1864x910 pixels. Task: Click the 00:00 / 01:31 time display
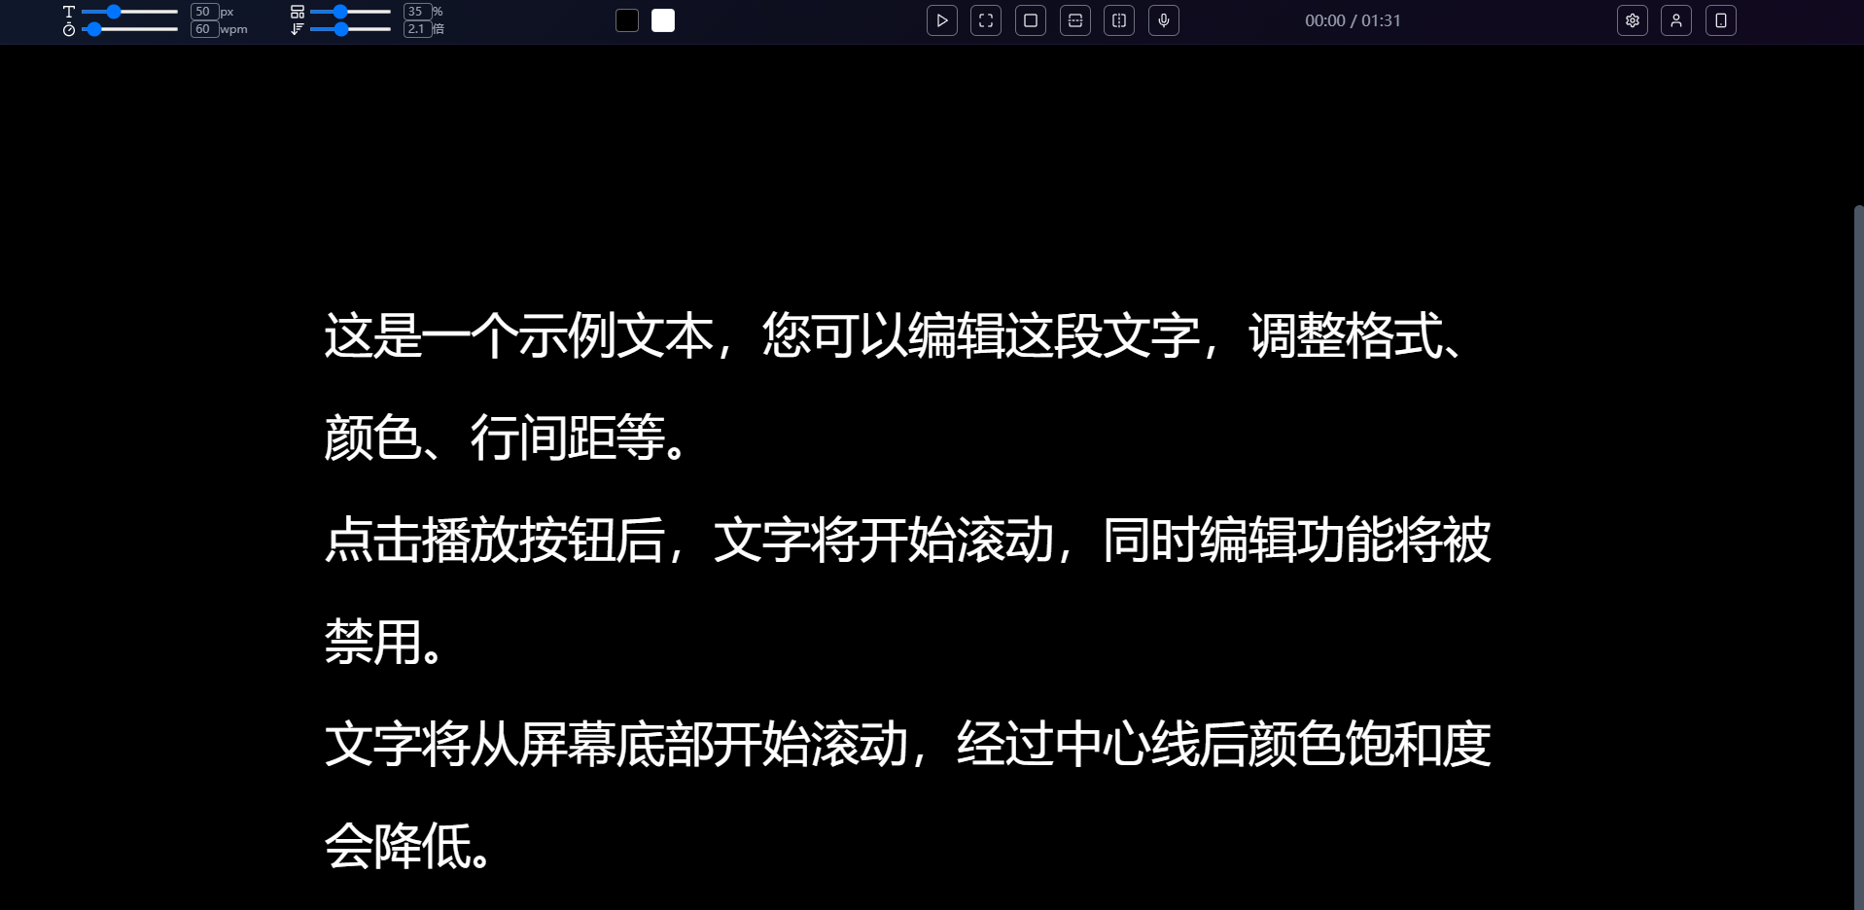(1353, 20)
